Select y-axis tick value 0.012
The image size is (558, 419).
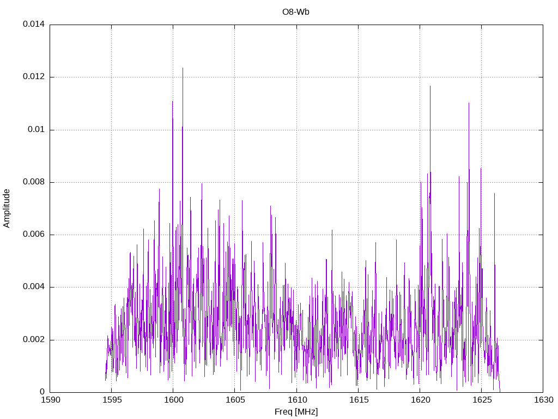(x=34, y=76)
